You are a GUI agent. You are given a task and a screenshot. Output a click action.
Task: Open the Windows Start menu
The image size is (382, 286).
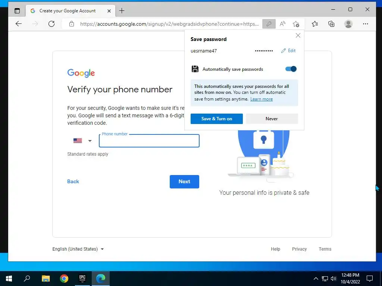coord(9,279)
